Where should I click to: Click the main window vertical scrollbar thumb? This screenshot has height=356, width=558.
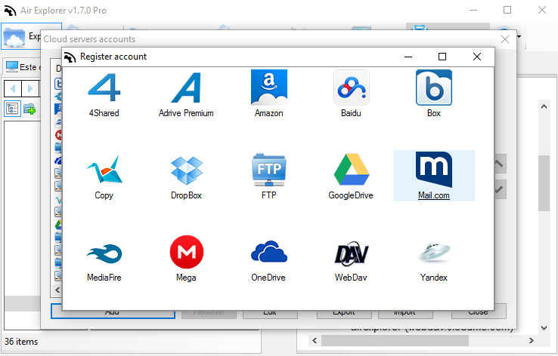pyautogui.click(x=544, y=183)
